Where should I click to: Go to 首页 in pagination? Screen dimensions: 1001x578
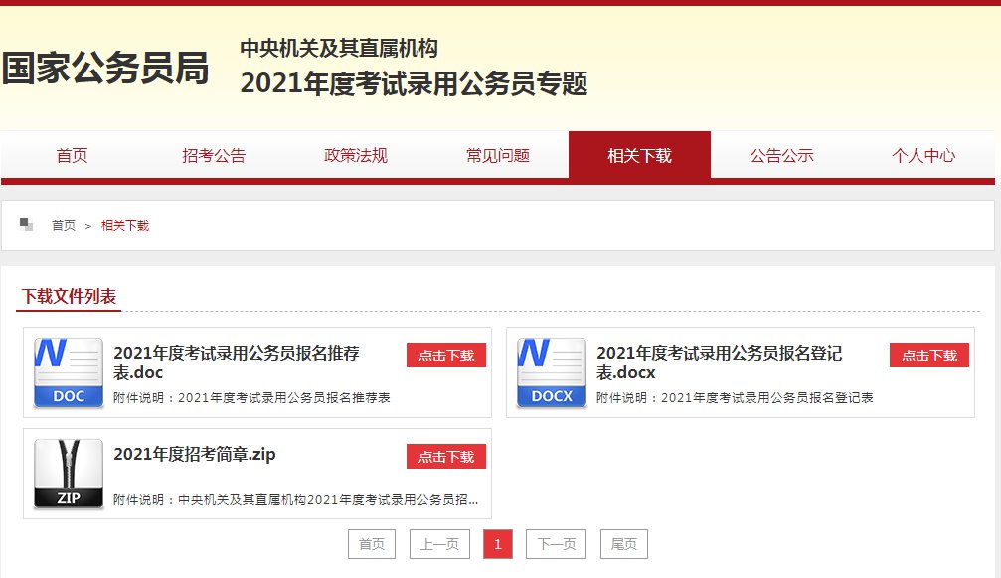372,544
